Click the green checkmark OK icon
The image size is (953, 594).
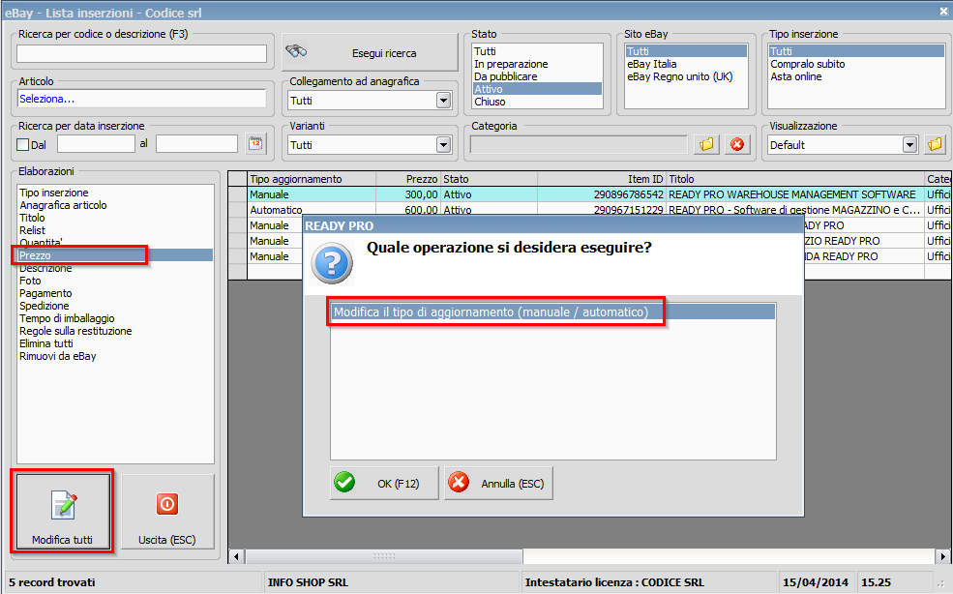coord(344,483)
